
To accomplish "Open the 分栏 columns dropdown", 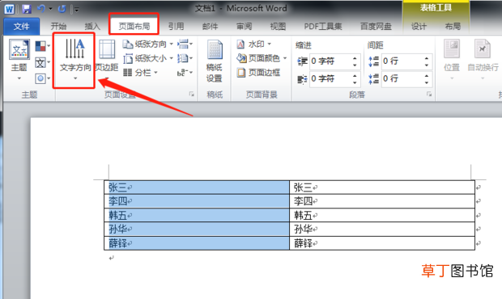I will pyautogui.click(x=140, y=73).
